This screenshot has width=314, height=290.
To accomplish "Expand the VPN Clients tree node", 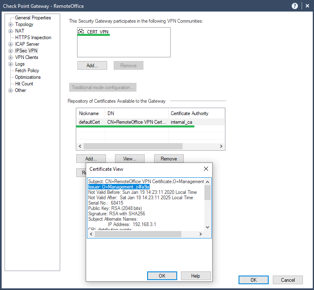I will [x=10, y=57].
